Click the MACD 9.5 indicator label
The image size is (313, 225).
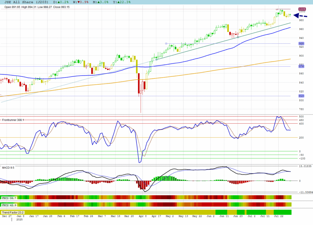8,167
